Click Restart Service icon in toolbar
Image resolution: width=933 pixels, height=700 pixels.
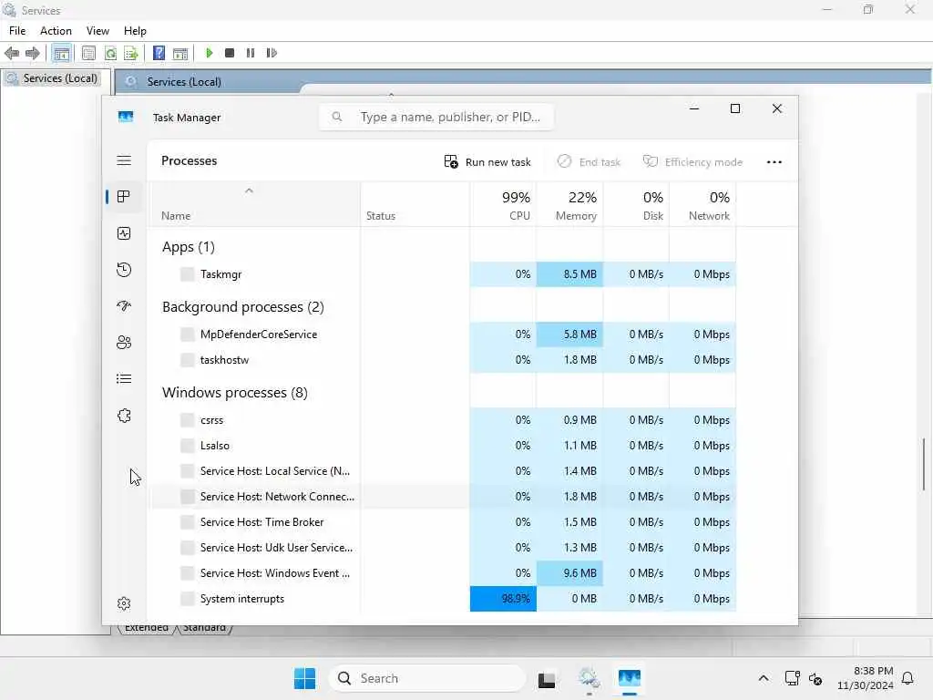coord(272,53)
